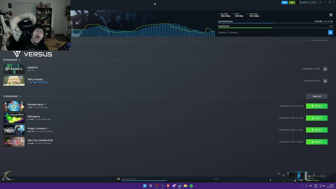
Task: Open the Deadlock game thumbnail
Action: [14, 69]
